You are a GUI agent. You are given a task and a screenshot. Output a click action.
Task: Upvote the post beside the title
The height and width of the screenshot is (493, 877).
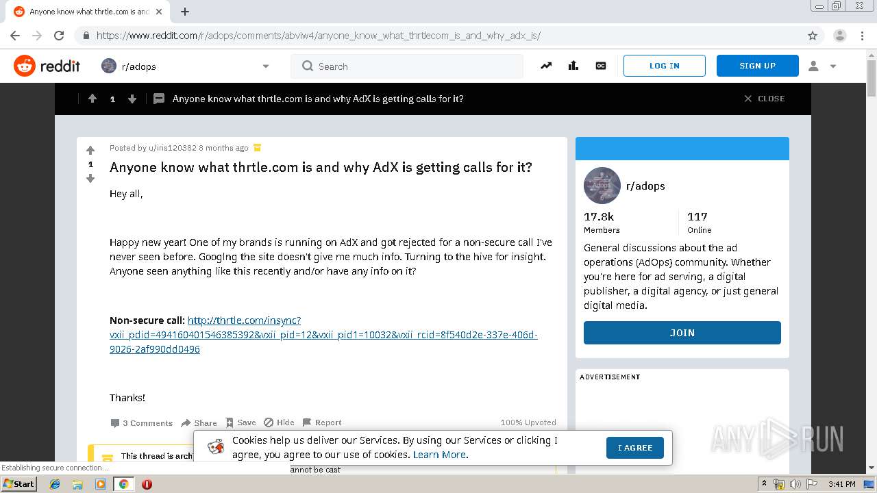(x=90, y=150)
